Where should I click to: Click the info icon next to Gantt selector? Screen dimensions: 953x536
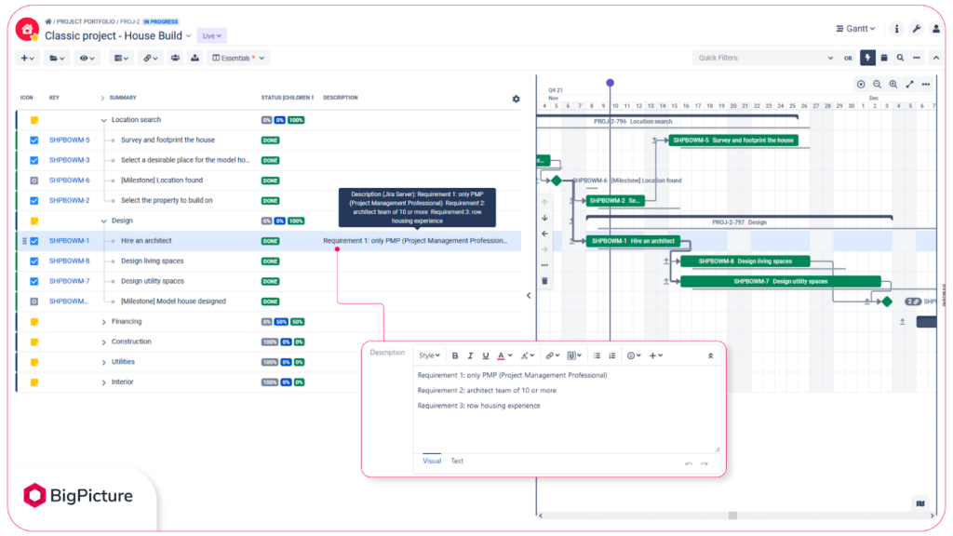pos(895,28)
